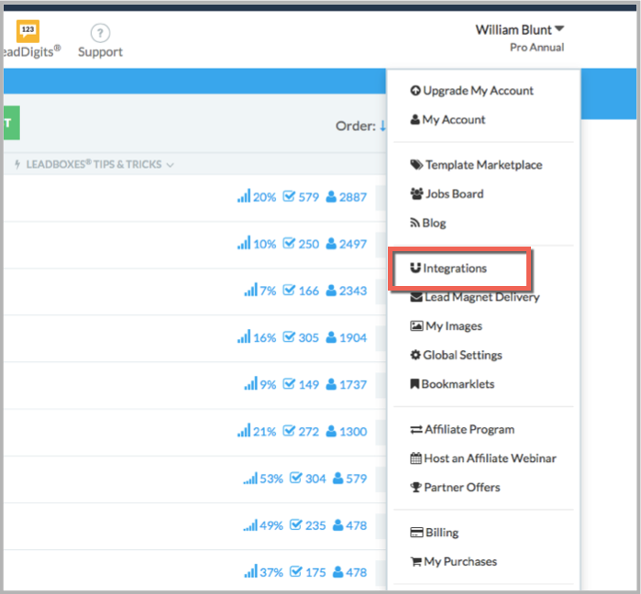The width and height of the screenshot is (641, 594).
Task: Click the 2497 visitors count
Action: pos(347,244)
